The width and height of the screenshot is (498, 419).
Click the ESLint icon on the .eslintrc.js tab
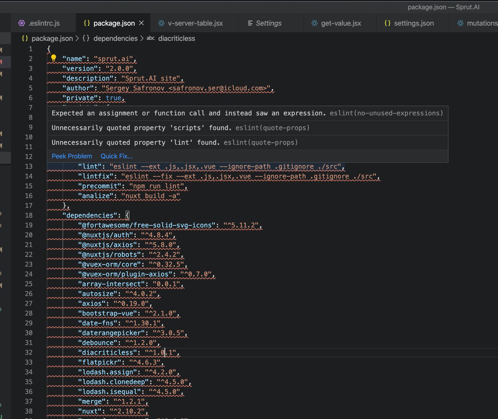22,23
